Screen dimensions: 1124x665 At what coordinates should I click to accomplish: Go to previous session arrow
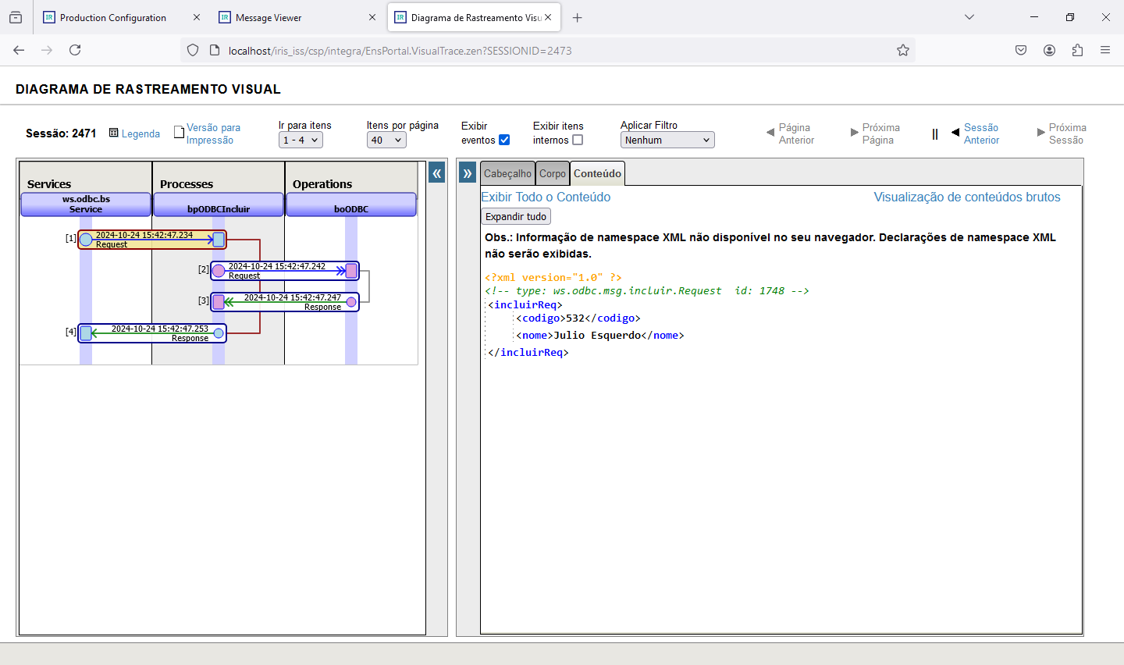click(x=956, y=133)
